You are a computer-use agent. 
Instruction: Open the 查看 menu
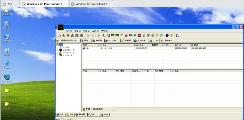click(78, 31)
